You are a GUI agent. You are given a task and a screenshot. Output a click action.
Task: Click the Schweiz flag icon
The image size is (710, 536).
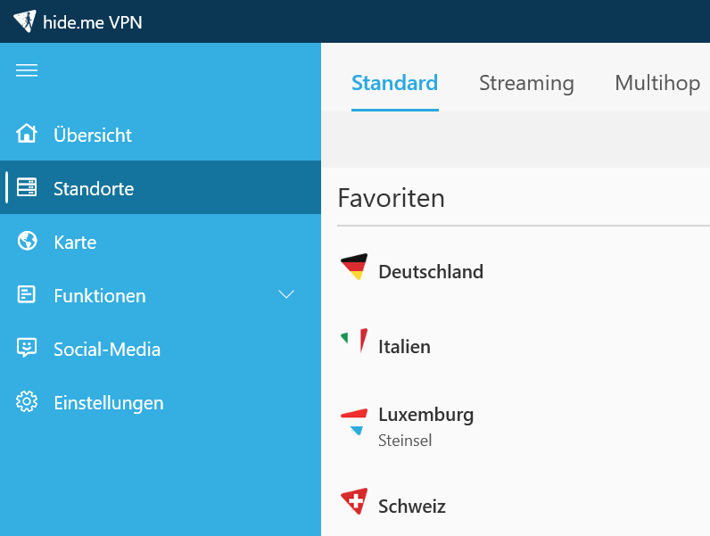(x=354, y=501)
